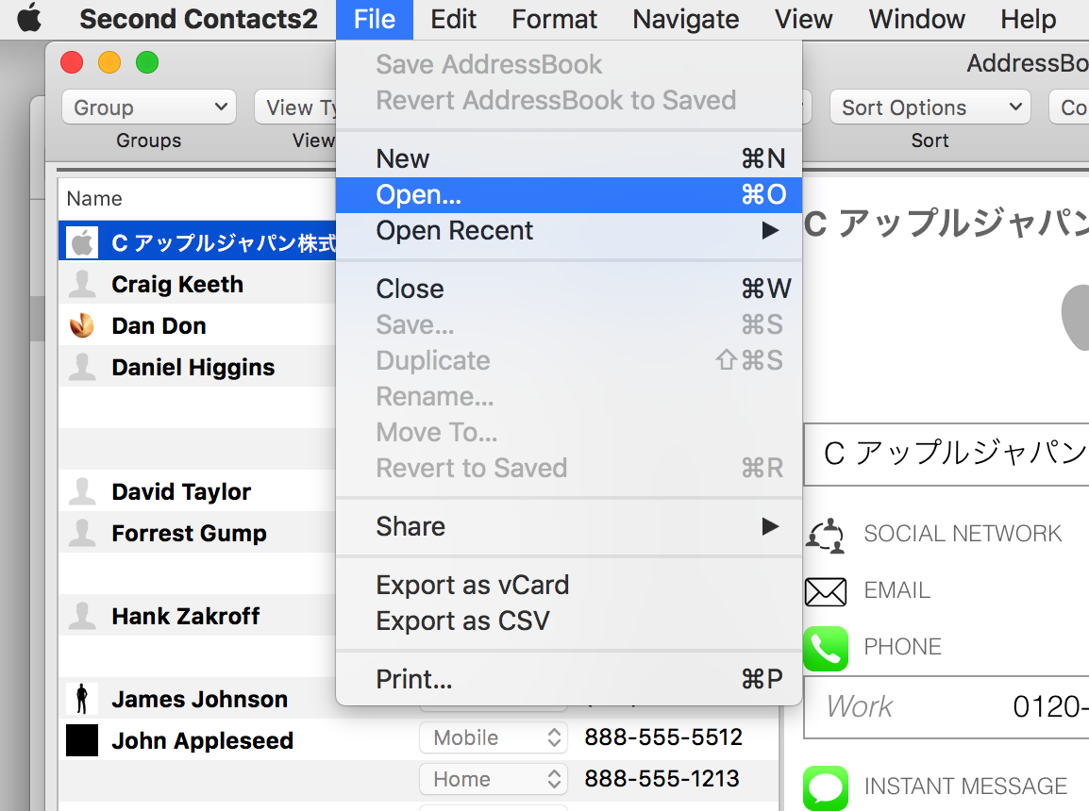Choose Open… from the File menu
Screen dimensions: 1089x811
pyautogui.click(x=569, y=195)
